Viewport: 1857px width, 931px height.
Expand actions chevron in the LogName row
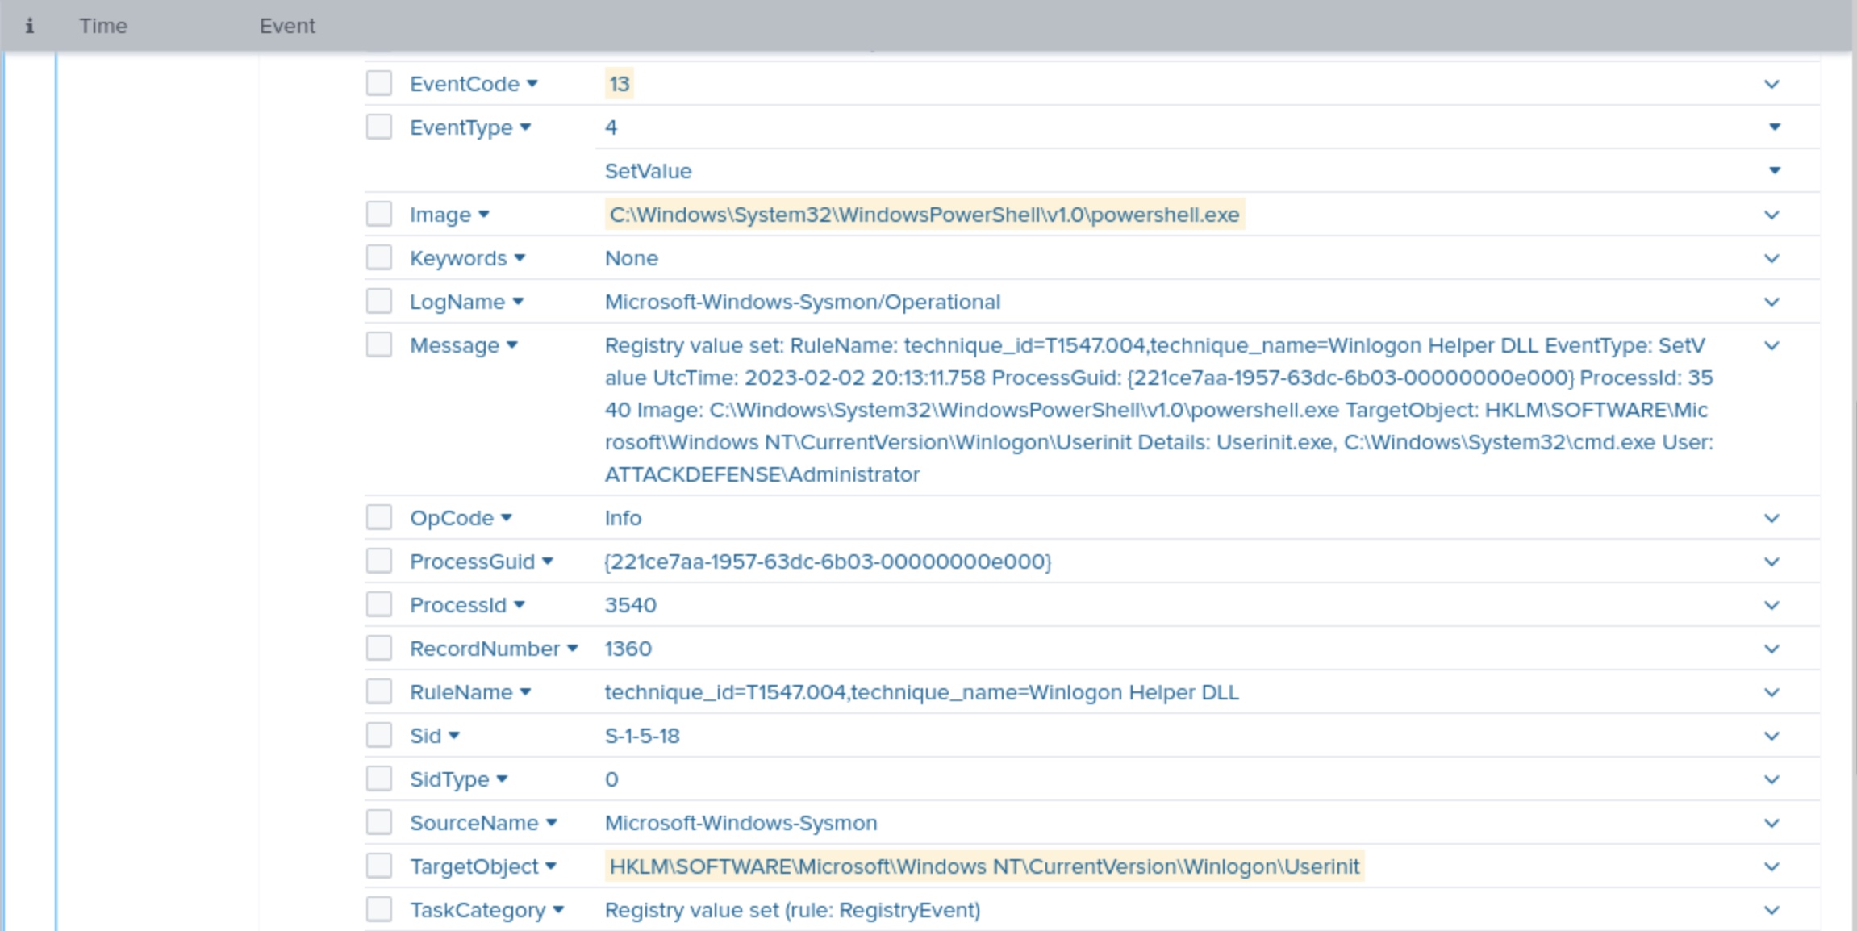(x=1771, y=302)
